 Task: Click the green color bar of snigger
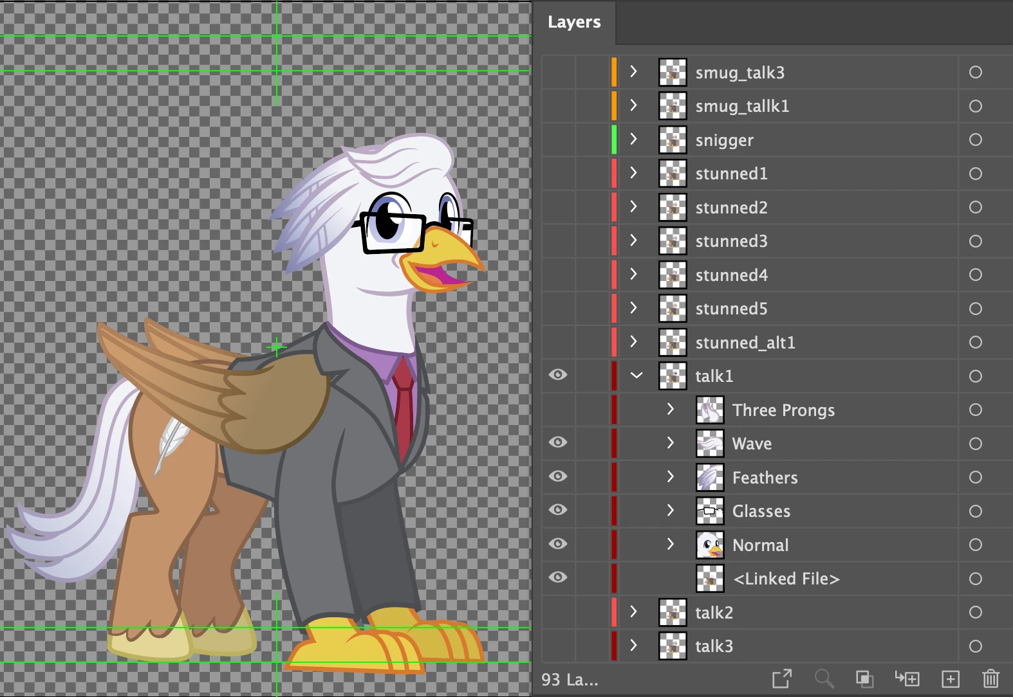614,140
